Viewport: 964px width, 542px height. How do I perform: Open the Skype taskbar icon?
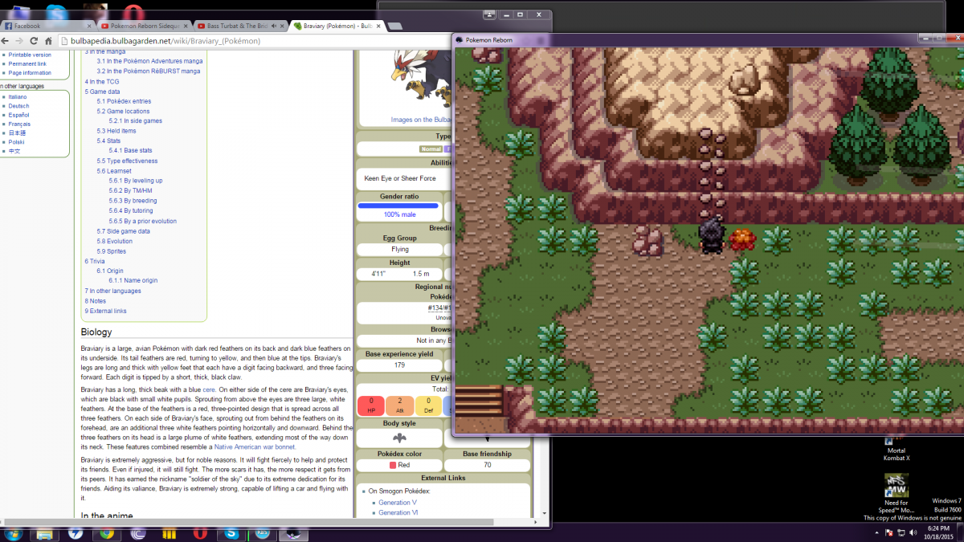tap(231, 533)
